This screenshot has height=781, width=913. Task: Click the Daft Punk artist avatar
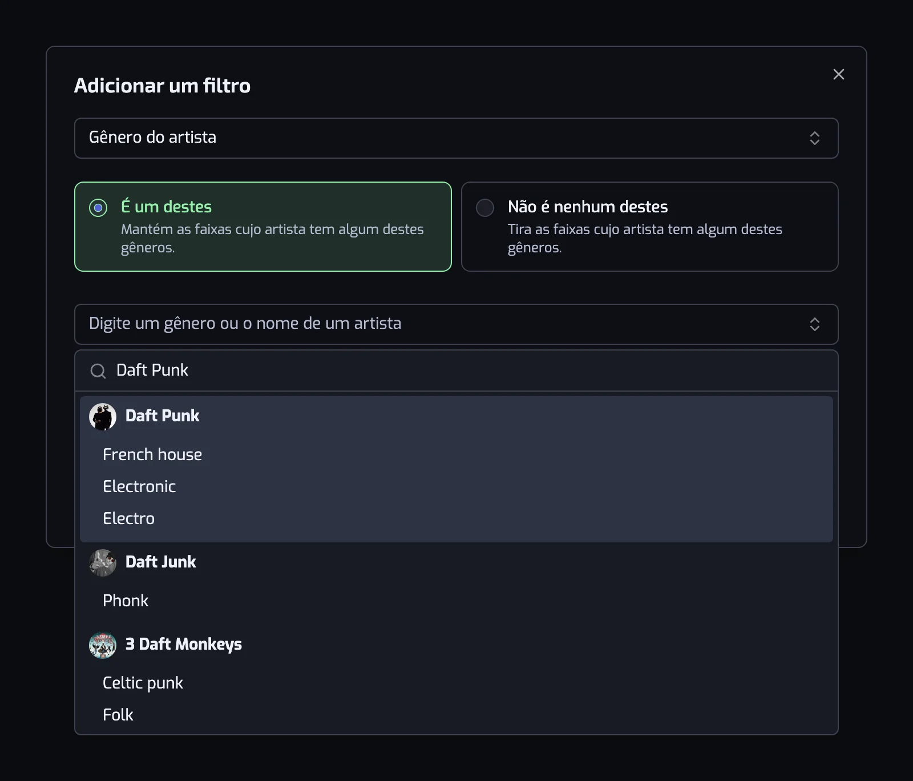[103, 417]
